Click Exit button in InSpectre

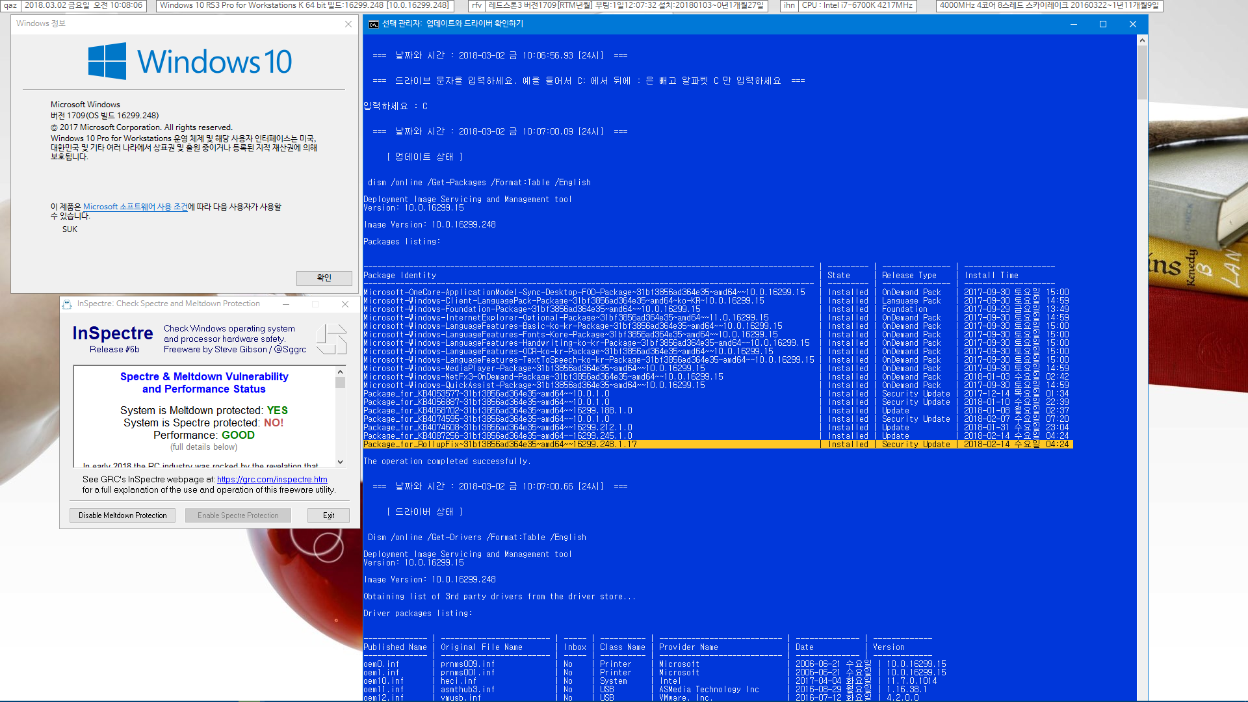pyautogui.click(x=329, y=515)
